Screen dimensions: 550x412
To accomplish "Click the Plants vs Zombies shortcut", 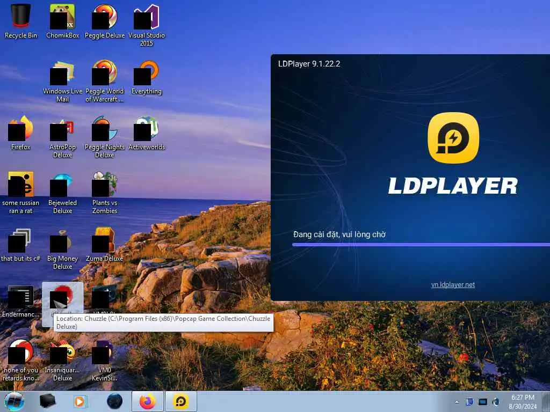I will tap(105, 193).
